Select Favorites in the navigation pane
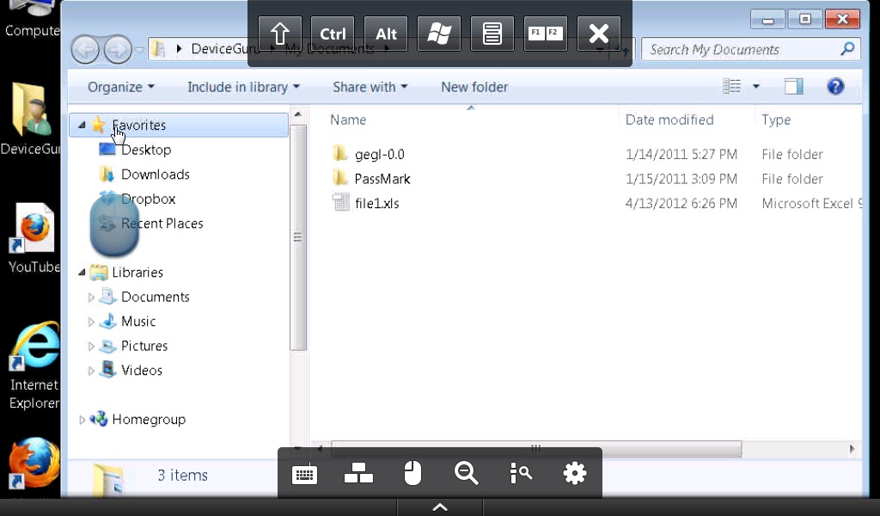Image resolution: width=880 pixels, height=516 pixels. (179, 126)
